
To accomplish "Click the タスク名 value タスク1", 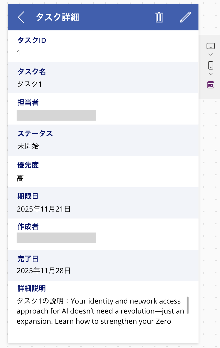I will pos(29,84).
